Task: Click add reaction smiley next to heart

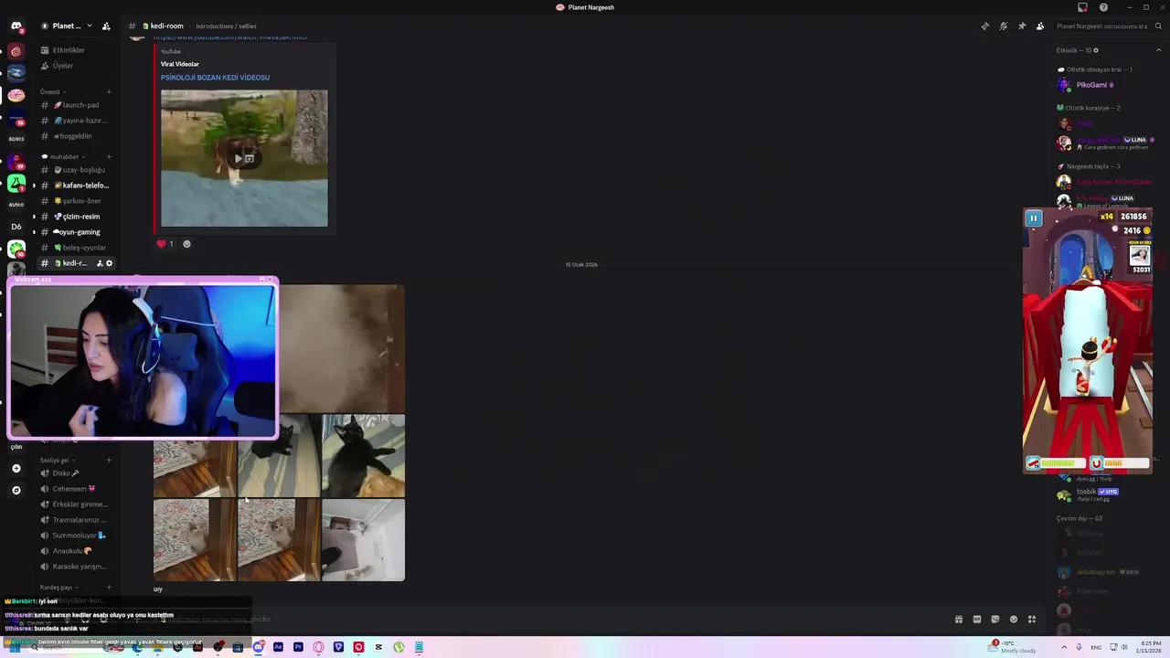Action: (x=186, y=244)
